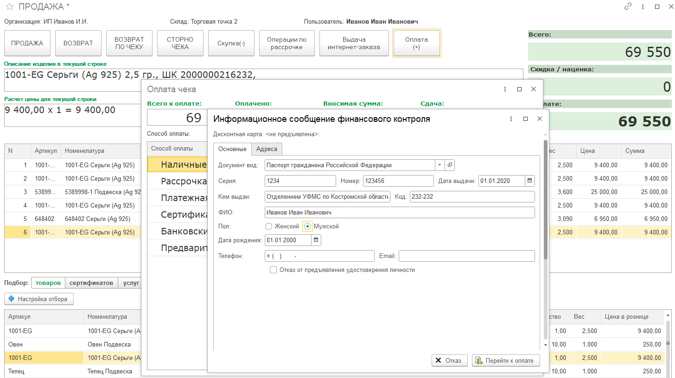Open calendar for Дата рождения

pyautogui.click(x=316, y=240)
